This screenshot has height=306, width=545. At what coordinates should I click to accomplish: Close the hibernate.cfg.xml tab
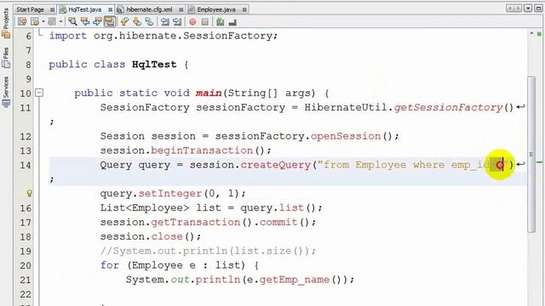tap(181, 9)
